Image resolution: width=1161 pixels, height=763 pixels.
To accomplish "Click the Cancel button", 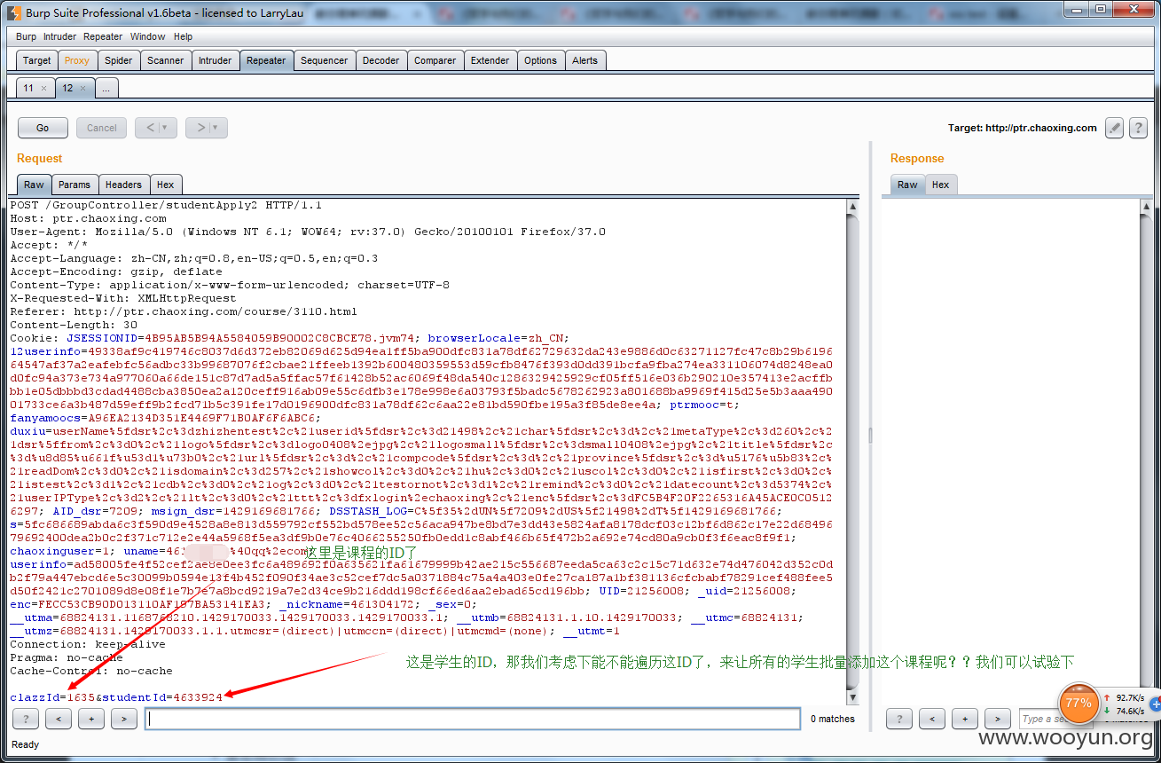I will click(x=101, y=128).
